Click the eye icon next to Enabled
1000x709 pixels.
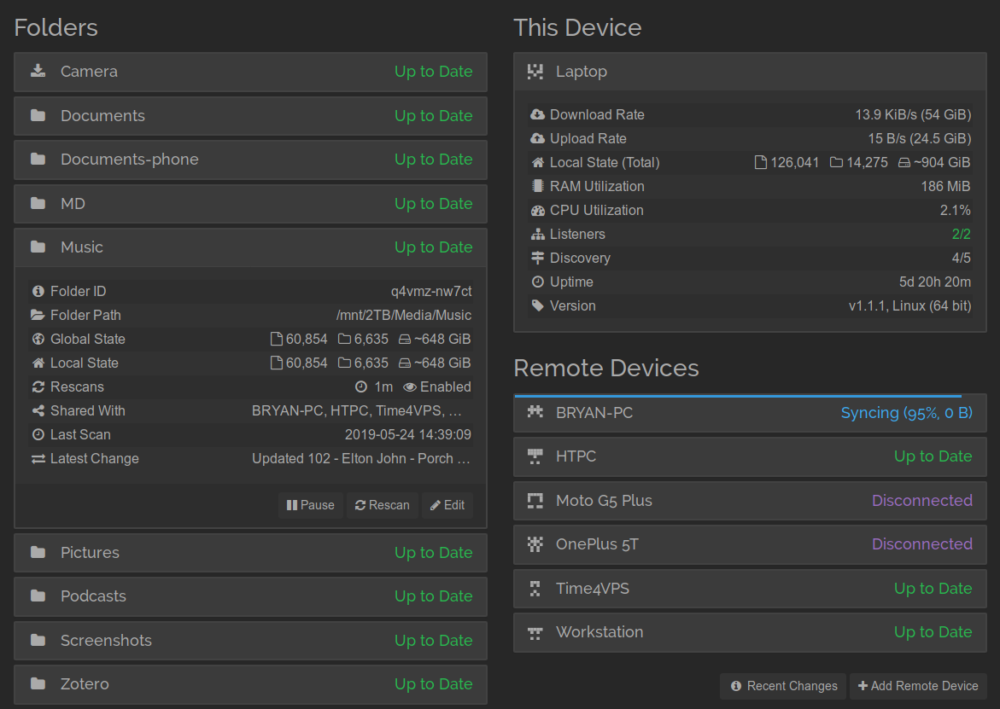click(409, 387)
